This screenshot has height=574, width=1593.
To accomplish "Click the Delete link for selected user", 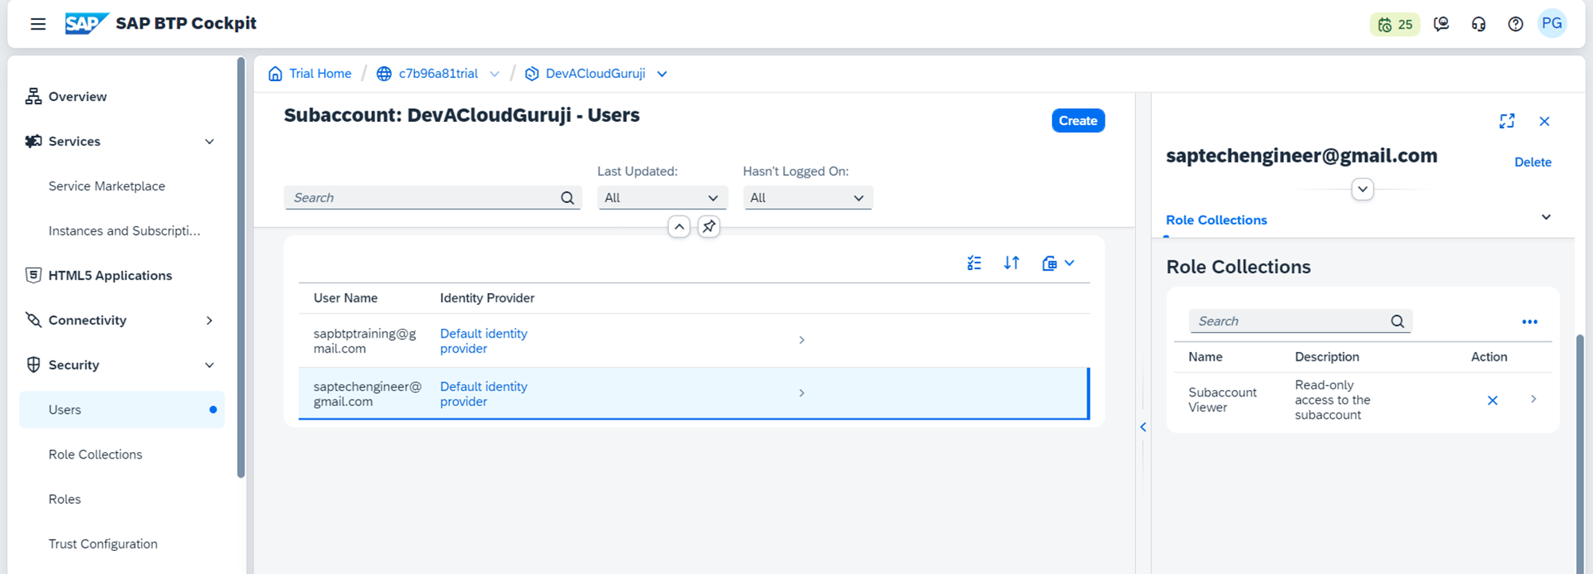I will [1532, 162].
